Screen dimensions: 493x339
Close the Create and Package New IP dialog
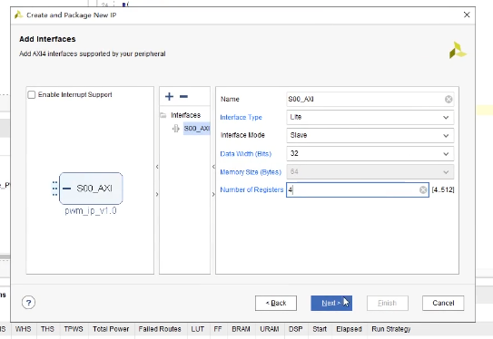tap(467, 15)
